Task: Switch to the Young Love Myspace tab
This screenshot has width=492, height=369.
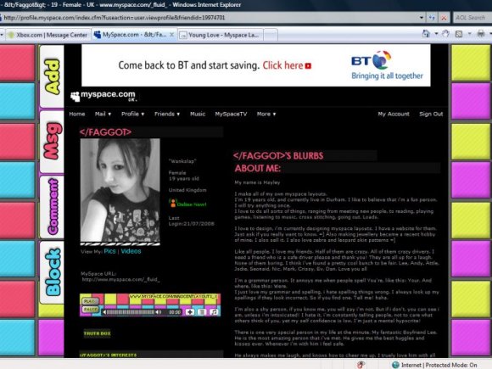Action: (221, 35)
